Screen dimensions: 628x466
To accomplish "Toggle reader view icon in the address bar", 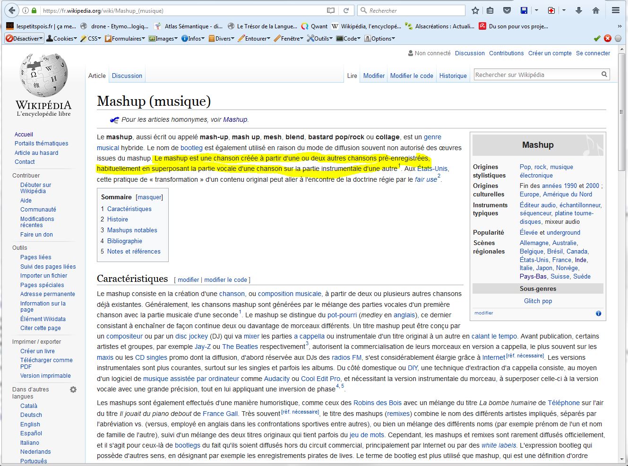I will tap(331, 10).
